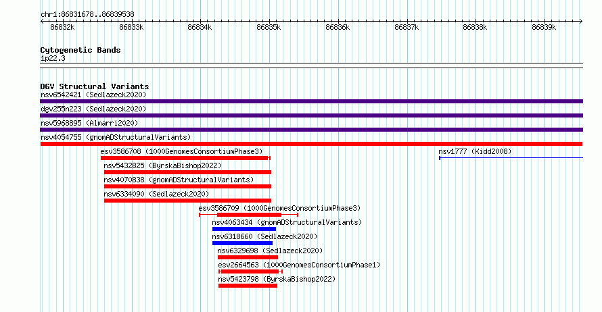This screenshot has width=602, height=312.
Task: Click the purple bar under dgv255n223
Action: pyautogui.click(x=311, y=115)
